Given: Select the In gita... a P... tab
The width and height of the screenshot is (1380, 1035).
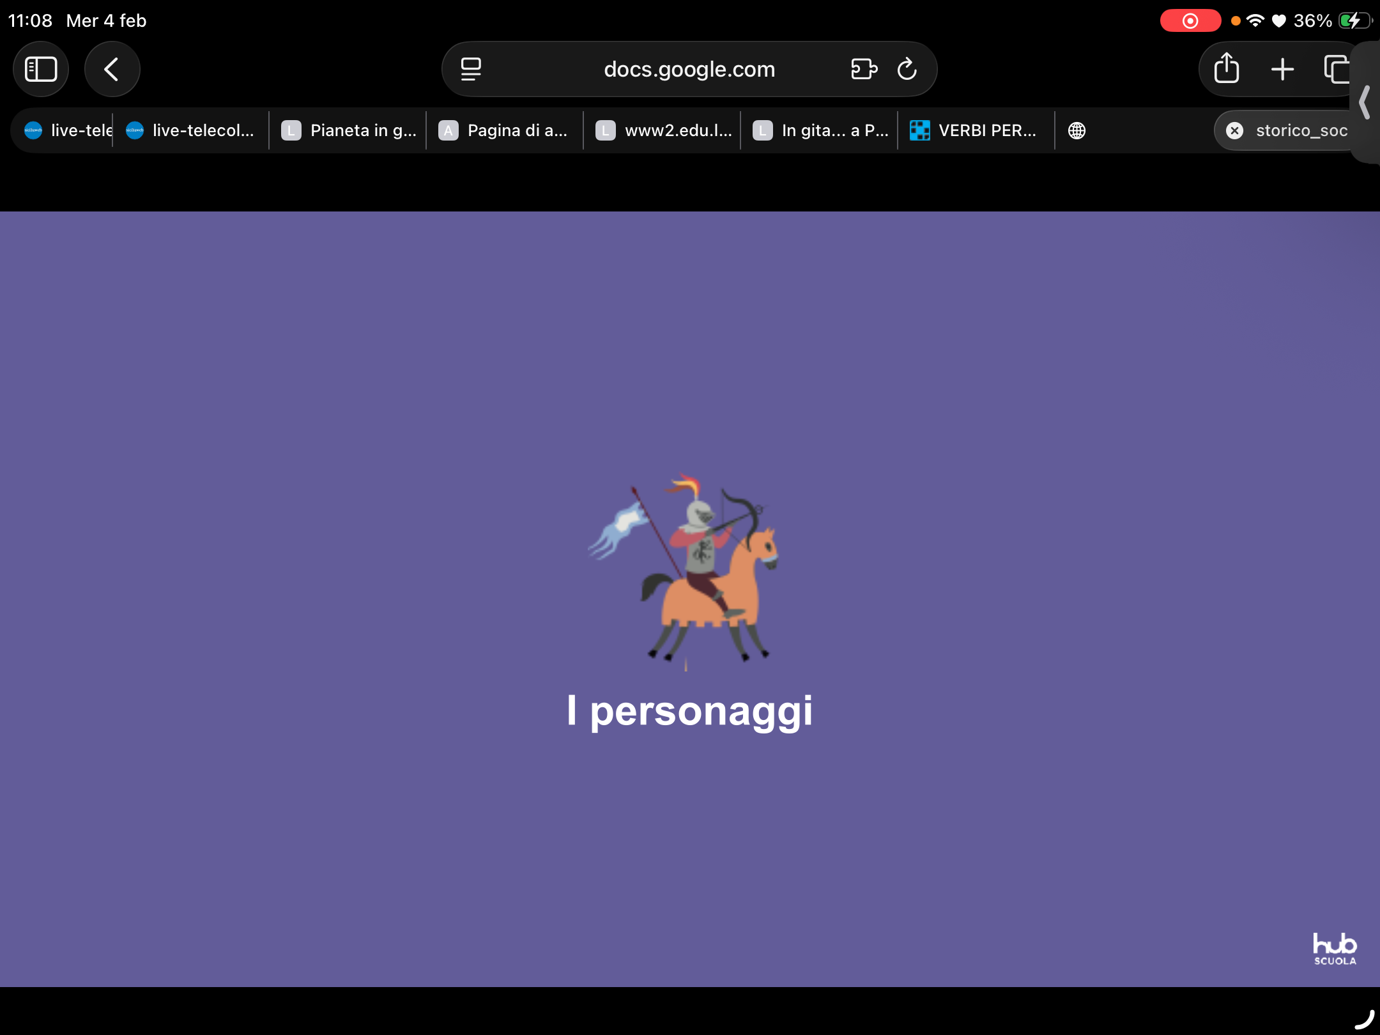Looking at the screenshot, I should 820,130.
